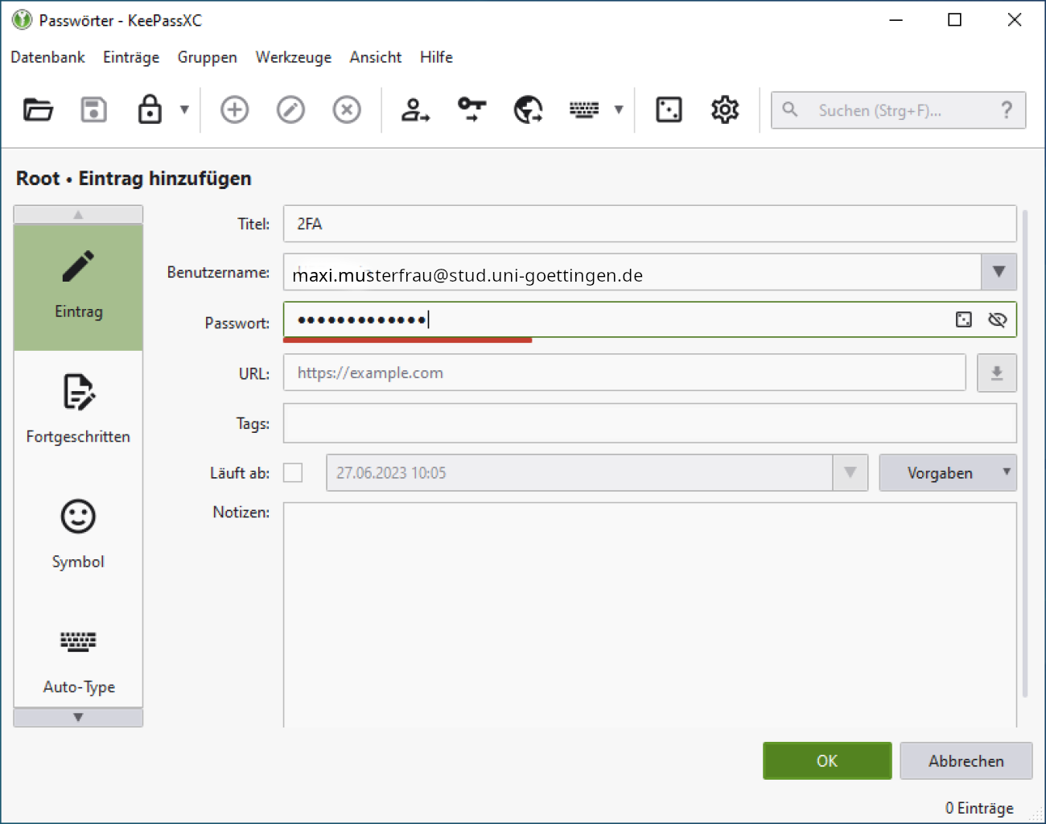Click the '0 Einträge' status text
This screenshot has height=824, width=1046.
tap(979, 808)
